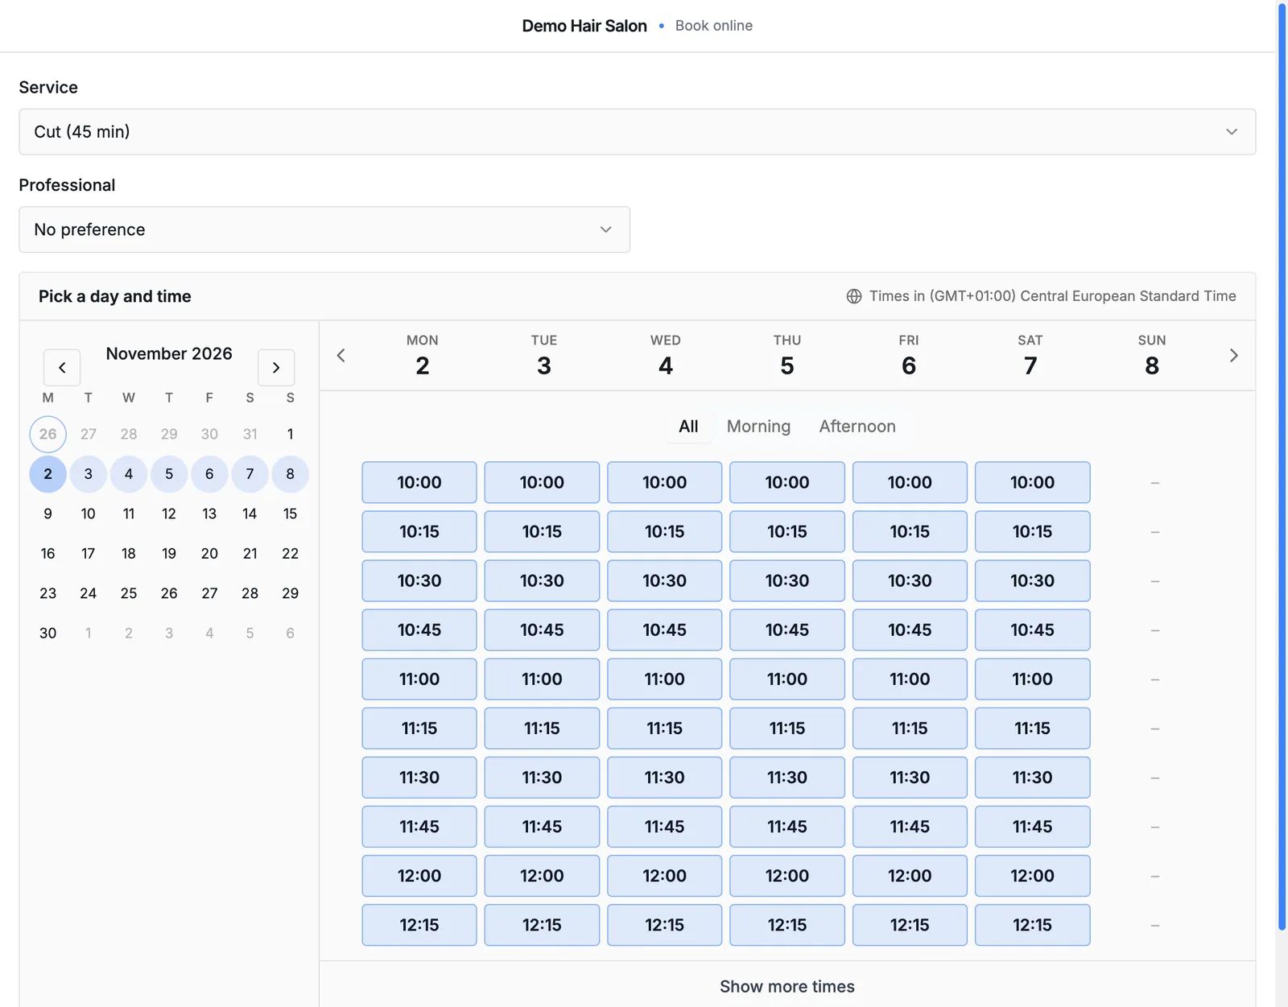Image resolution: width=1288 pixels, height=1007 pixels.
Task: Show previous week of time slots
Action: [341, 356]
